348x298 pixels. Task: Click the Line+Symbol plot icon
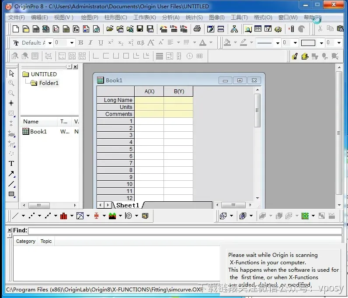tap(48, 216)
